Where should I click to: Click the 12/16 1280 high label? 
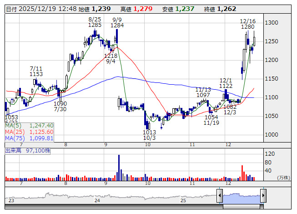(248, 24)
